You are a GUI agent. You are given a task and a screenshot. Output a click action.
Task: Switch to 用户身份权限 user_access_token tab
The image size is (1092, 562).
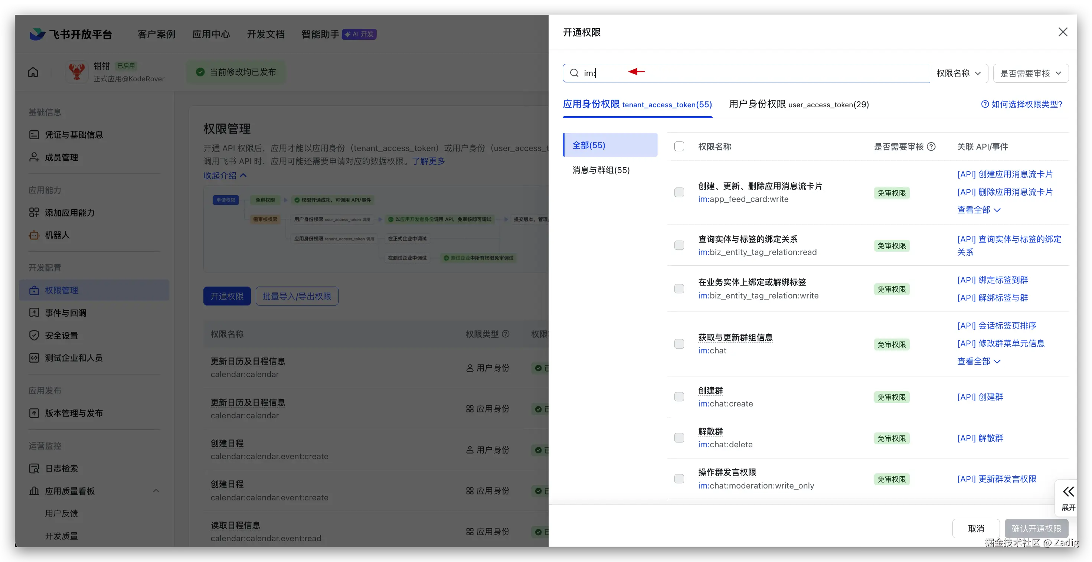799,104
